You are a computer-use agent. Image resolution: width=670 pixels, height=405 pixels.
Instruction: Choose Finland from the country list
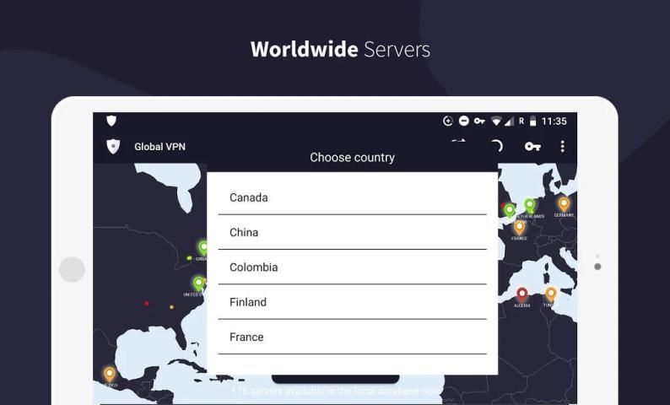(x=352, y=302)
